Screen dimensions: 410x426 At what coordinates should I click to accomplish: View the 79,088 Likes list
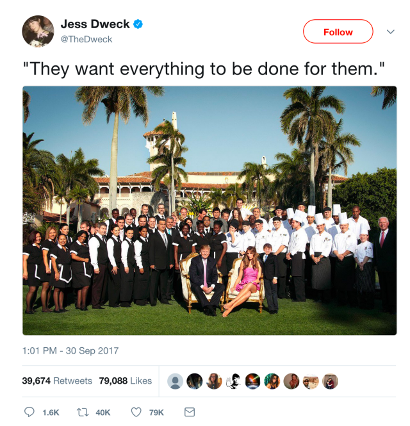126,381
